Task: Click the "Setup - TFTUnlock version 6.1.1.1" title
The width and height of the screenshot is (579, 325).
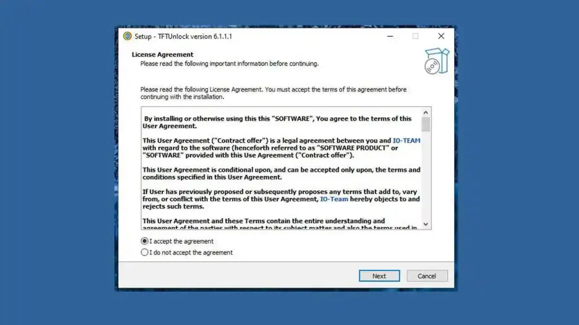Action: [183, 37]
